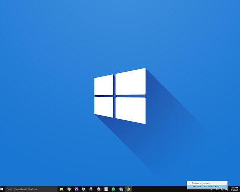
Task: Show hidden tray icons with the chevron
Action: [x=212, y=189]
